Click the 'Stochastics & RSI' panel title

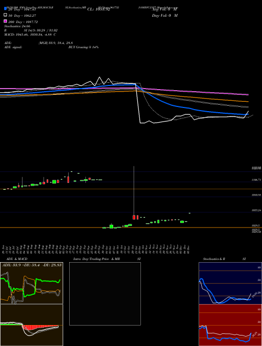224,259
